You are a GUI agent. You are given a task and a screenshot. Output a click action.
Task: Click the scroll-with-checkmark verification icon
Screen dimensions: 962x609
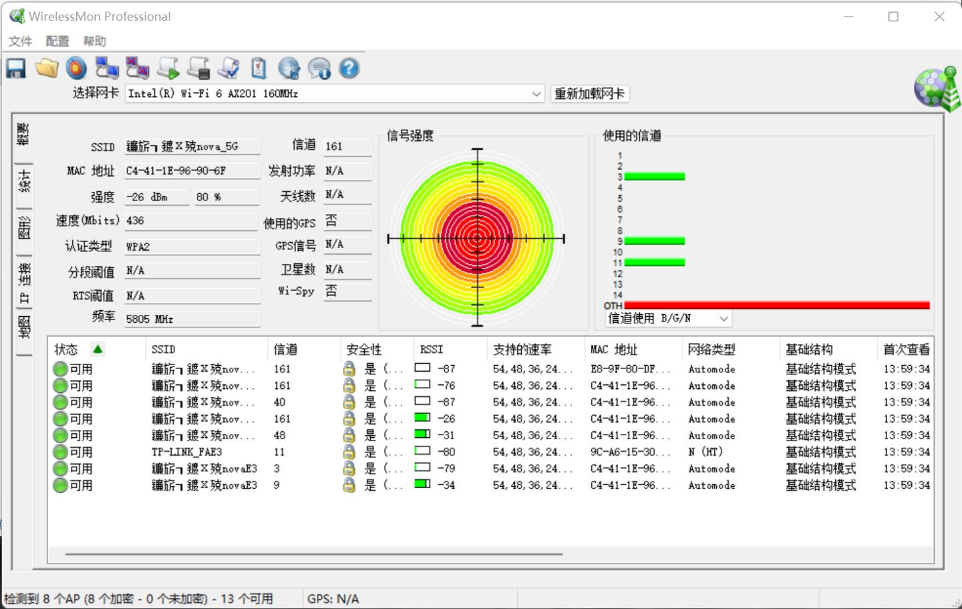228,68
